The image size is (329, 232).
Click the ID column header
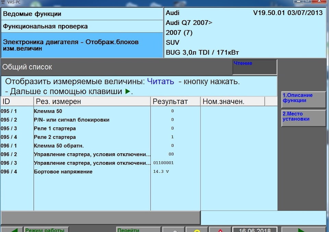(17, 101)
